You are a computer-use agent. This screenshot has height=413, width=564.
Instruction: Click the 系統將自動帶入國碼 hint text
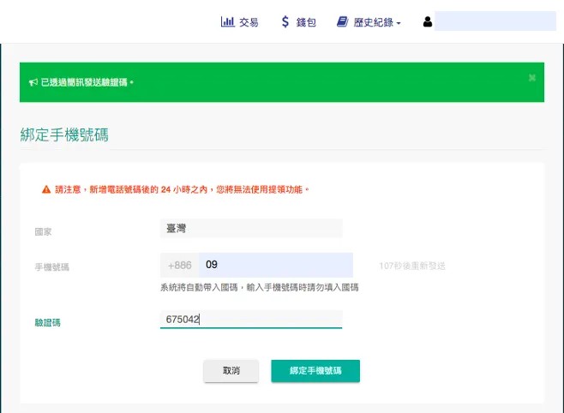click(x=260, y=287)
